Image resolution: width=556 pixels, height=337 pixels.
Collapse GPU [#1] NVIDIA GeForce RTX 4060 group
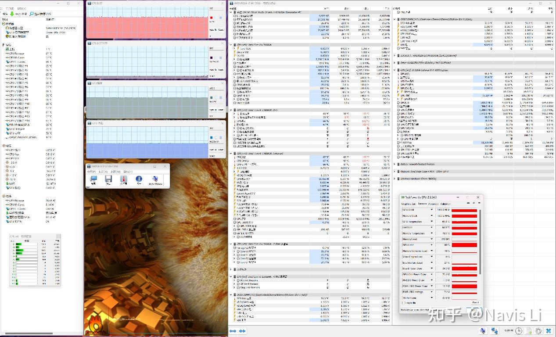[x=395, y=70]
